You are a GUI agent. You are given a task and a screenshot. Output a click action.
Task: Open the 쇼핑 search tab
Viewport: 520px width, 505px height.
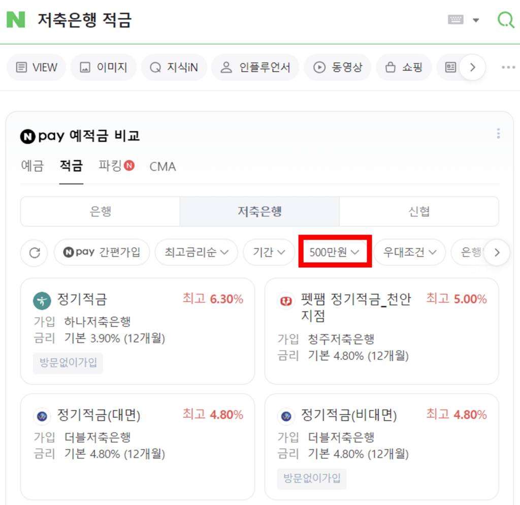pos(404,68)
